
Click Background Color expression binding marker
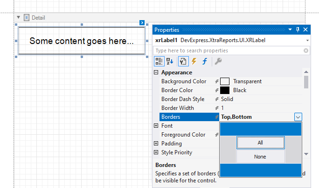217,81
